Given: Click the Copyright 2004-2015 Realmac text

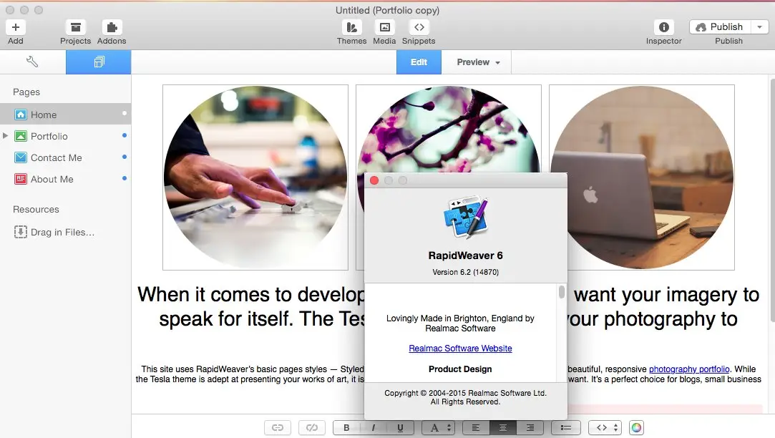Looking at the screenshot, I should pos(466,397).
